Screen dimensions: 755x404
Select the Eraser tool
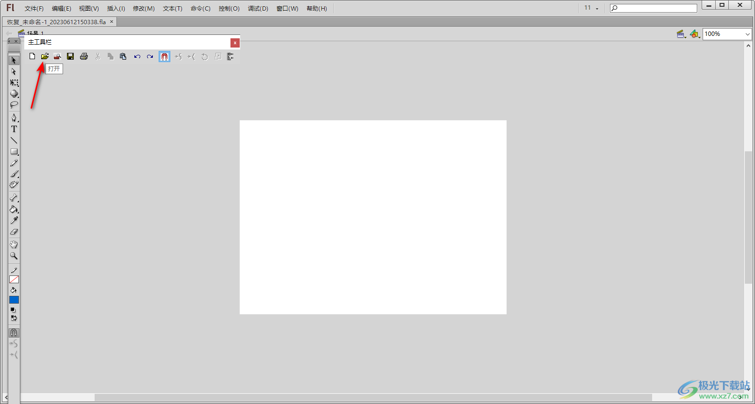click(x=14, y=232)
